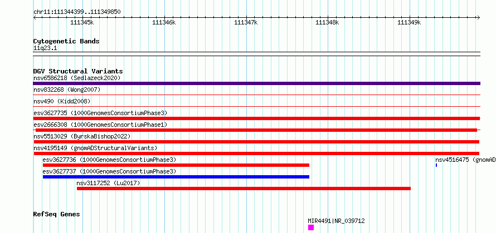This screenshot has height=233, width=496.
Task: Click the 111349k ruler position
Action: [410, 22]
